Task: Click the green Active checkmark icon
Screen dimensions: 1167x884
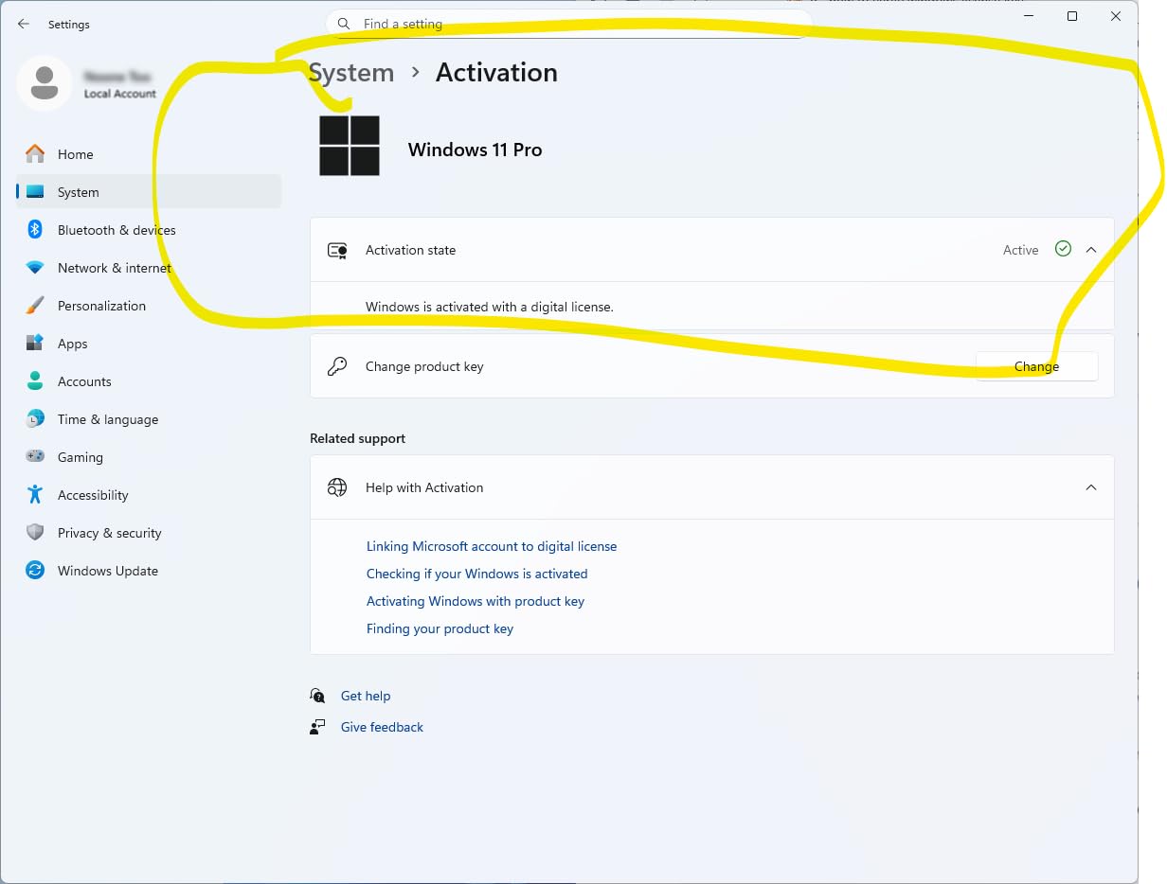Action: pyautogui.click(x=1063, y=249)
